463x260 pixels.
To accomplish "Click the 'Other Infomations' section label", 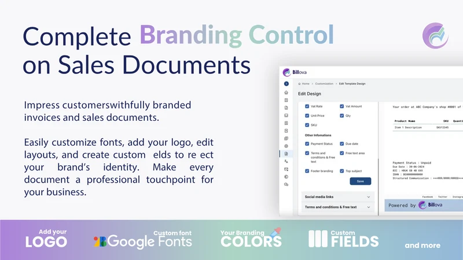I will coord(318,135).
